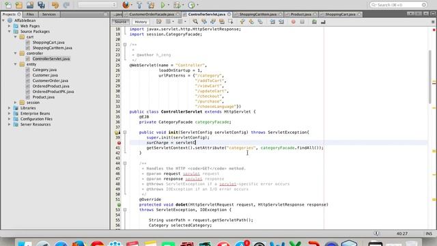Click Find Selection magnifier icon
The image size is (437, 246).
pyautogui.click(x=195, y=22)
